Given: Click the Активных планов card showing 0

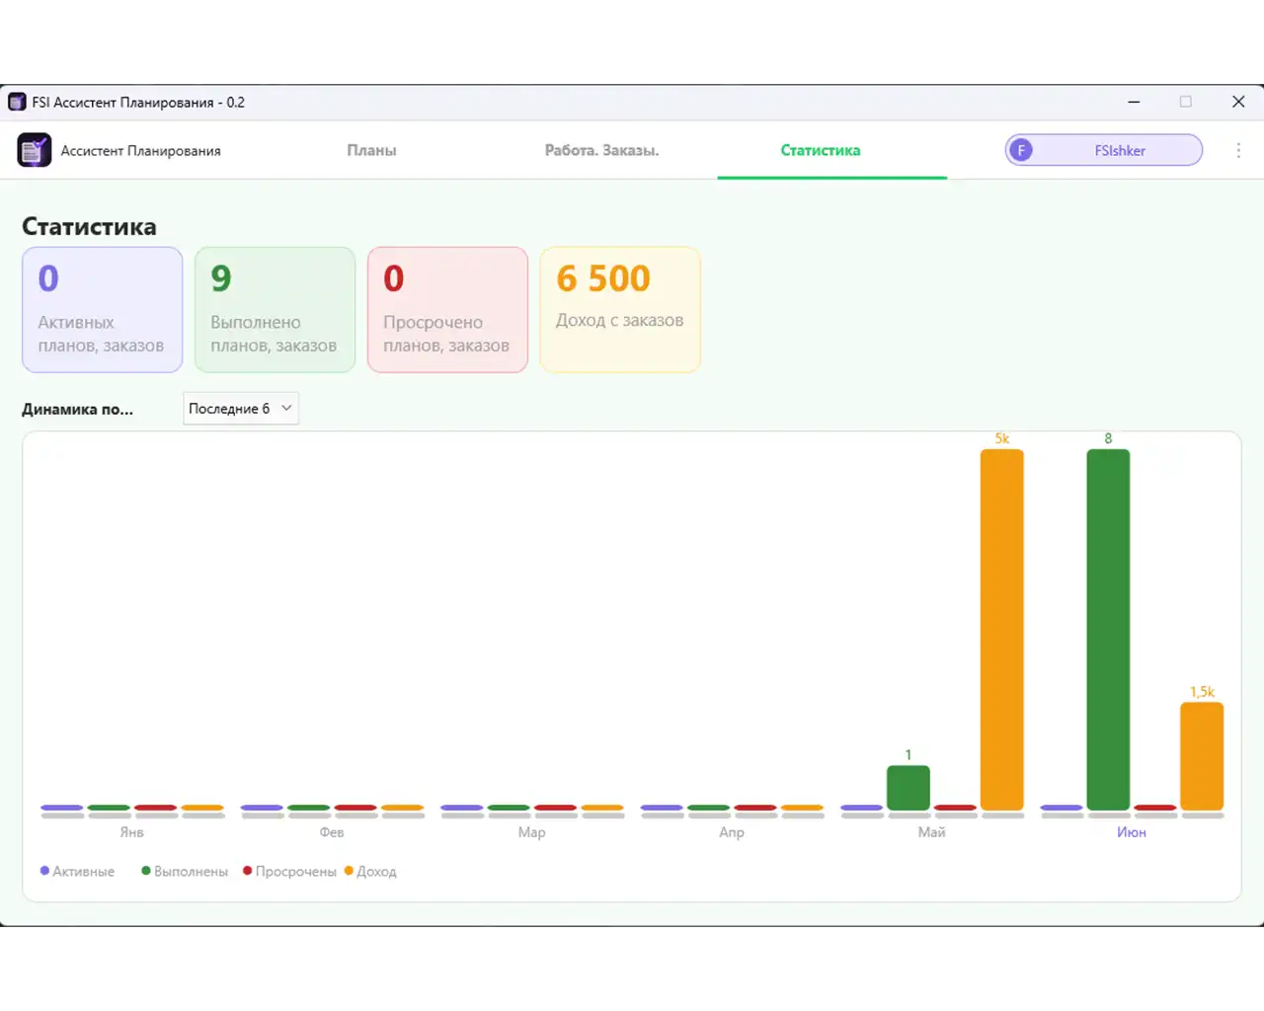Looking at the screenshot, I should (103, 310).
